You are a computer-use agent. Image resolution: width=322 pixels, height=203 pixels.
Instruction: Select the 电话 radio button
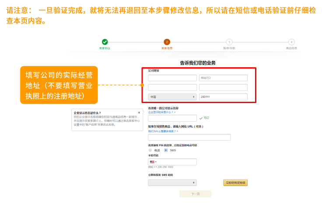point(150,150)
